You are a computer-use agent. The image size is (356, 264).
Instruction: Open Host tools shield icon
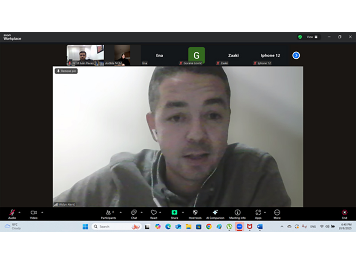click(x=195, y=214)
